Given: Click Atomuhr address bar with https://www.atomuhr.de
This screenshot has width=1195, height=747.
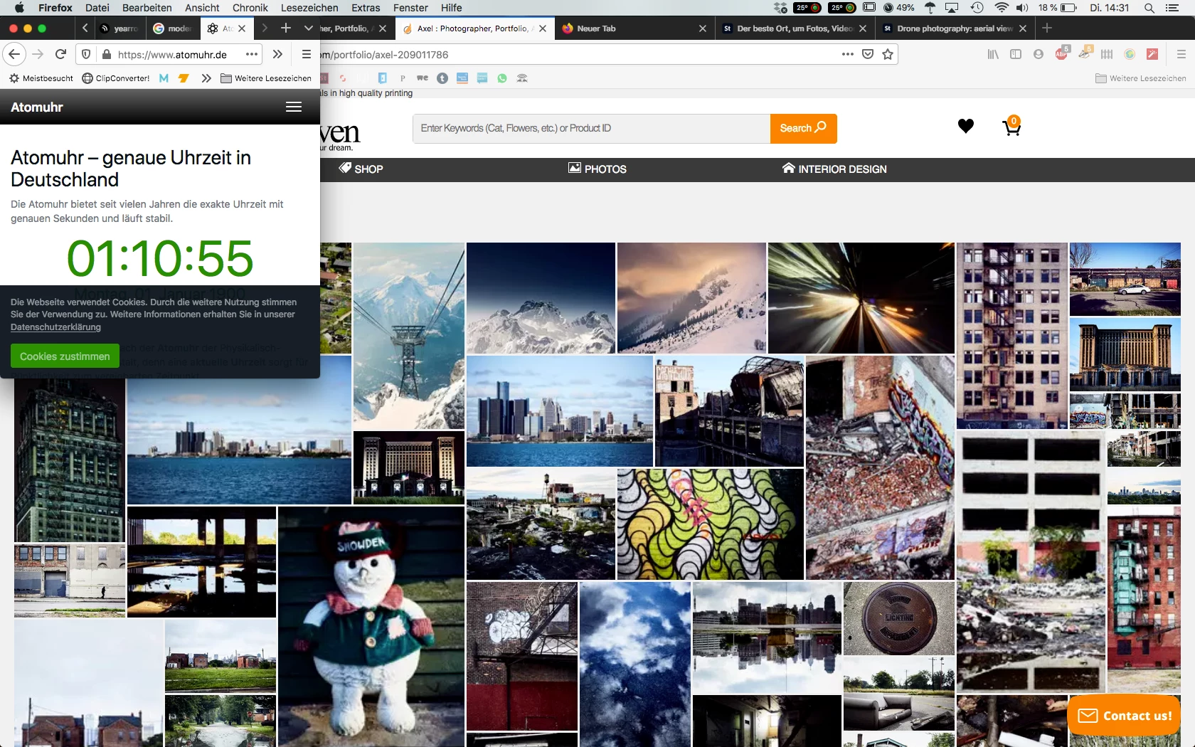Looking at the screenshot, I should 171,54.
